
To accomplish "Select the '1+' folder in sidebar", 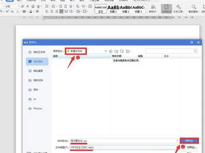I will click(32, 99).
